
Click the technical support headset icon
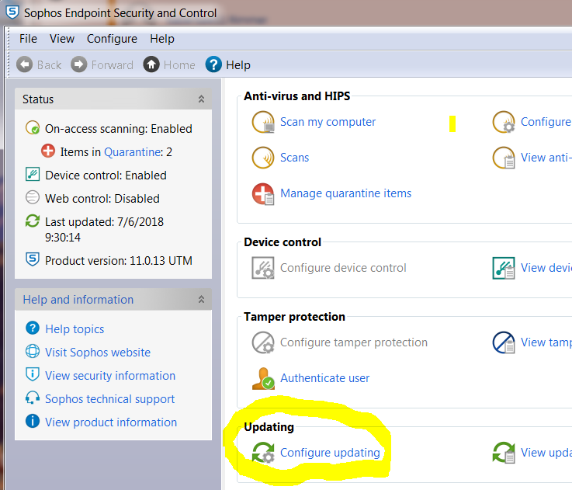(33, 398)
